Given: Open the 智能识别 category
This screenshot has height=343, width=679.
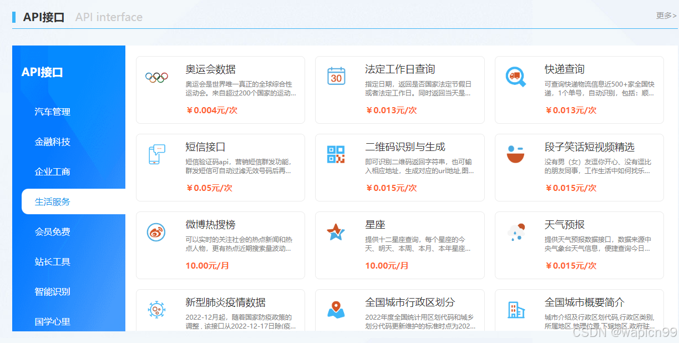Looking at the screenshot, I should pos(53,291).
